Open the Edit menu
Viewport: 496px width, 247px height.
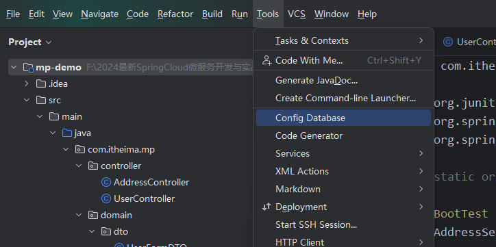37,14
